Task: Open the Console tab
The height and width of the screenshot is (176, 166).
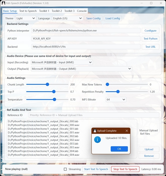Action: coord(82,11)
